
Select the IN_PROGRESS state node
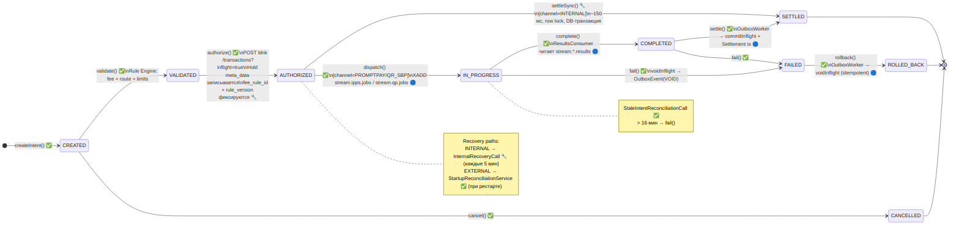click(481, 75)
